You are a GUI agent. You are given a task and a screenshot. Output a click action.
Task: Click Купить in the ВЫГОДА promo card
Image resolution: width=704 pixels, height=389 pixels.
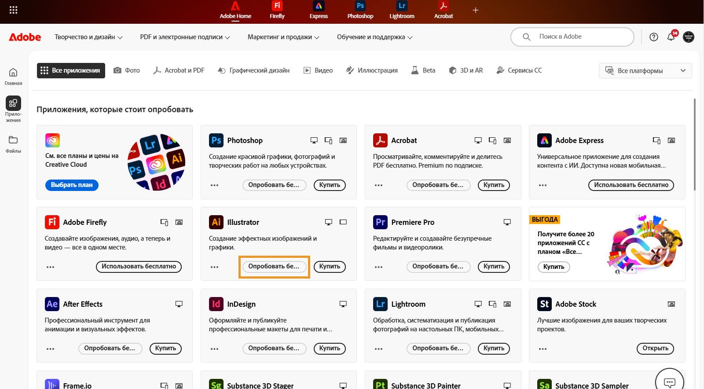pyautogui.click(x=554, y=267)
